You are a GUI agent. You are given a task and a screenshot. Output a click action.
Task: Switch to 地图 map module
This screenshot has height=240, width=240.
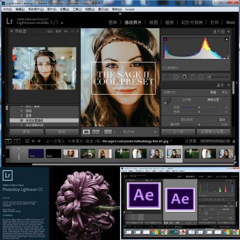(x=154, y=22)
